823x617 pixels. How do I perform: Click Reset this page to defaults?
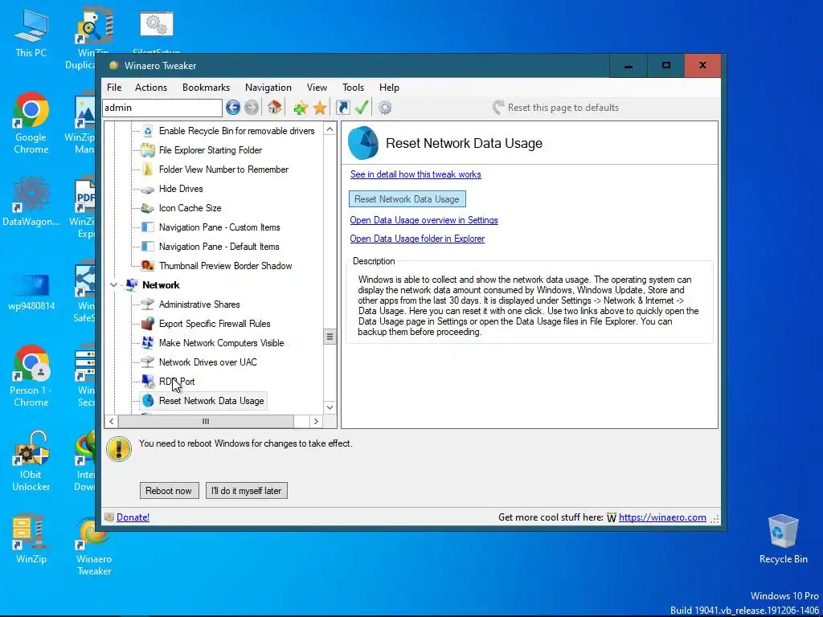[x=556, y=108]
